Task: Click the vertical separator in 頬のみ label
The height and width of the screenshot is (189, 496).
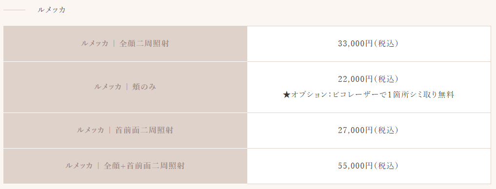Action: click(126, 87)
